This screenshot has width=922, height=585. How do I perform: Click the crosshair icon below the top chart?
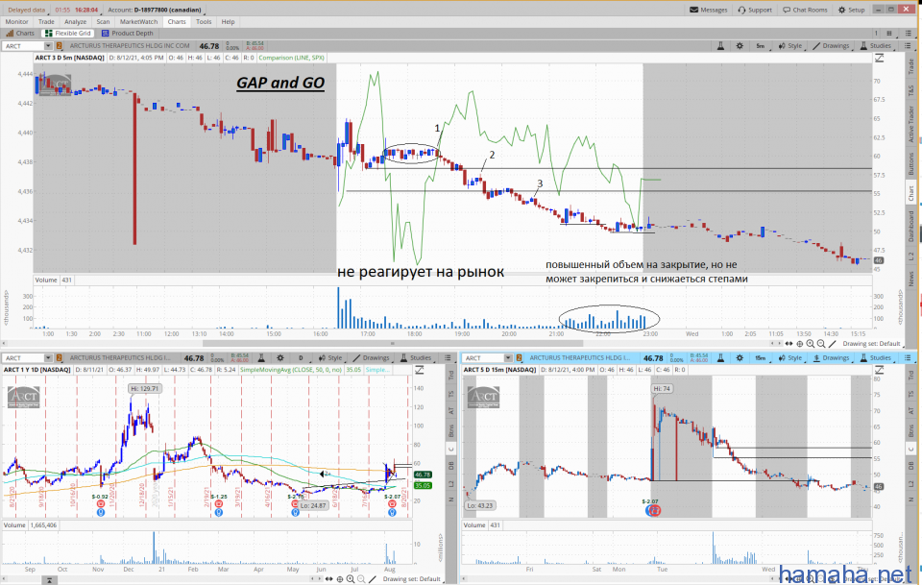[x=800, y=344]
